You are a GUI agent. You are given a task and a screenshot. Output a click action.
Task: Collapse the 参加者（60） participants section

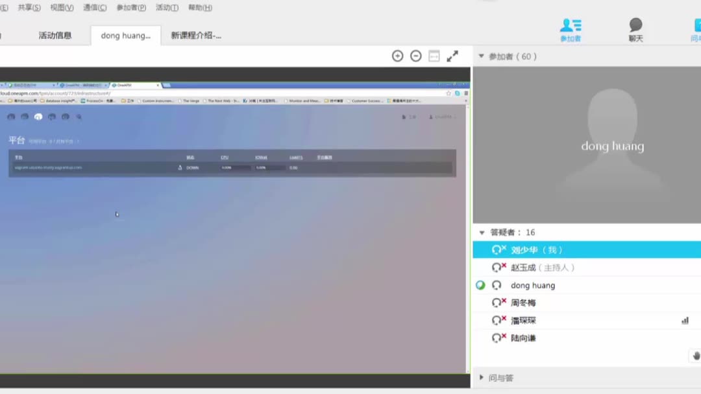coord(481,56)
